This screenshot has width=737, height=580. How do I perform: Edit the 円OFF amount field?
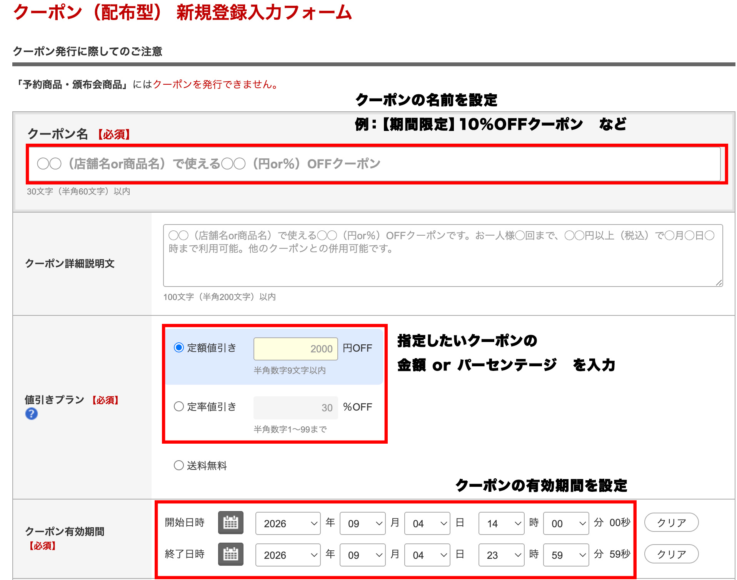(x=296, y=349)
